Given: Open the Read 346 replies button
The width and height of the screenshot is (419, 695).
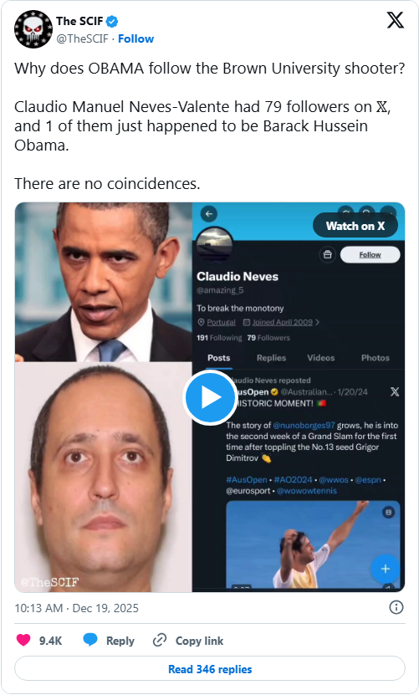Looking at the screenshot, I should [x=210, y=669].
